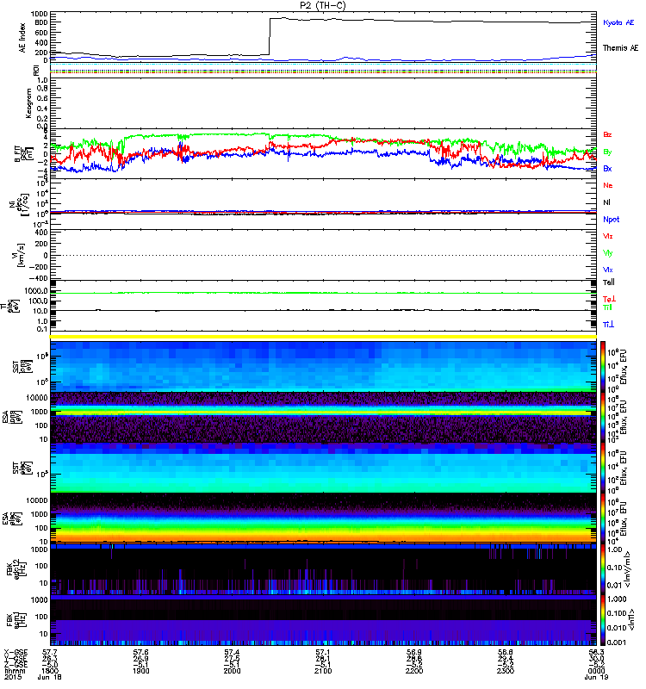The height and width of the screenshot is (689, 646).
Task: Click the "Kyoto AE" legend label
Action: click(618, 22)
